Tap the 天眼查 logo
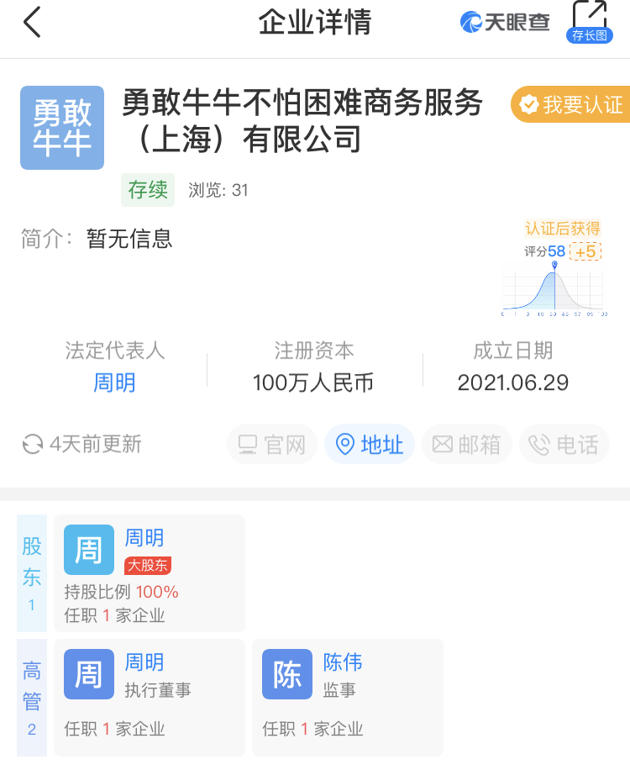 point(505,22)
